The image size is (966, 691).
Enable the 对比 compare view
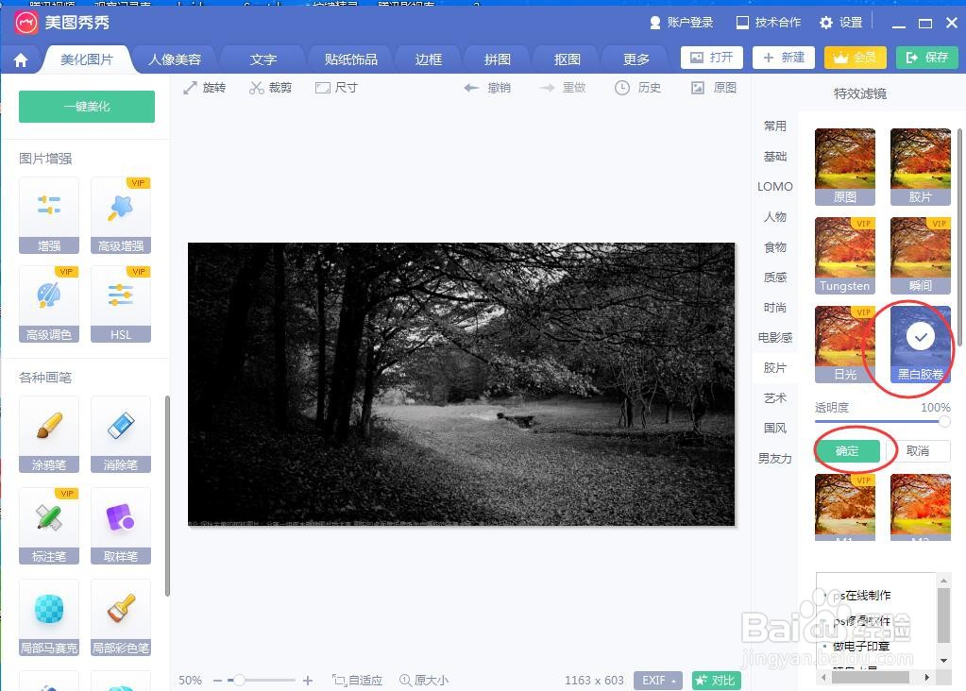tap(716, 680)
